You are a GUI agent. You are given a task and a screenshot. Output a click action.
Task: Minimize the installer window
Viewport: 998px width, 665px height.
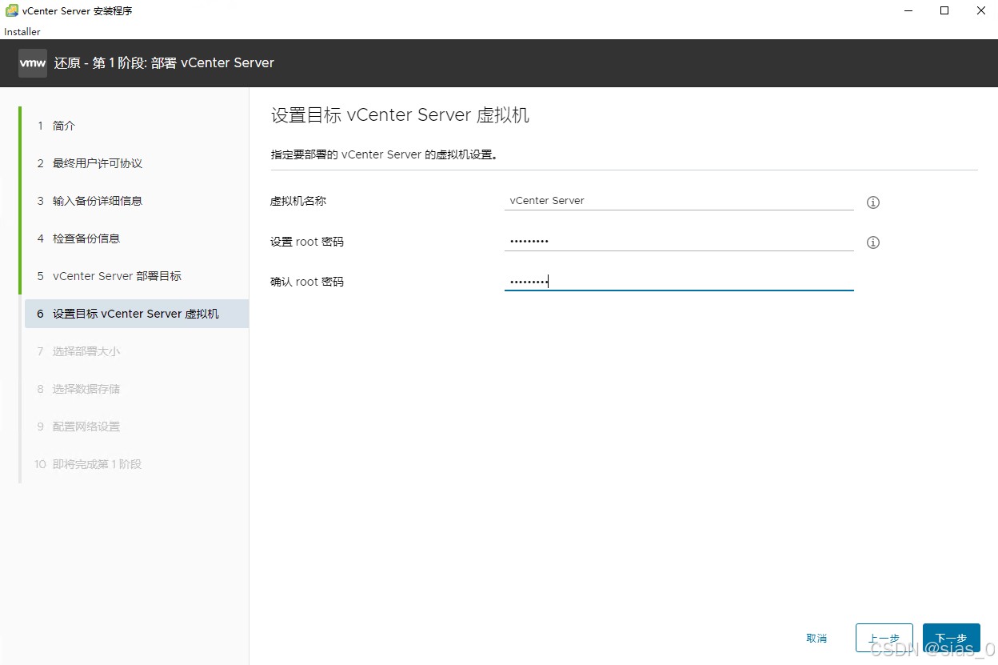click(908, 11)
